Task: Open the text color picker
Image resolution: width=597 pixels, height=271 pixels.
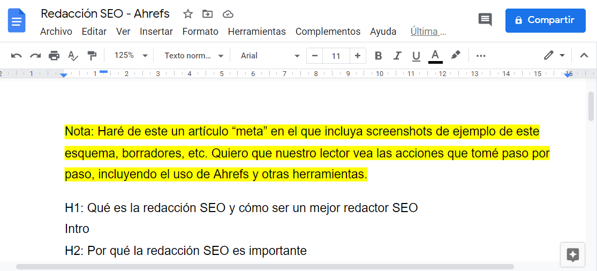Action: tap(435, 56)
